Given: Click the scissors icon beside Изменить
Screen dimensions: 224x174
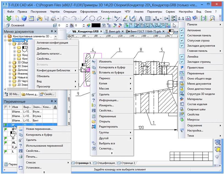Looking at the screenshot, I should coord(94,62).
